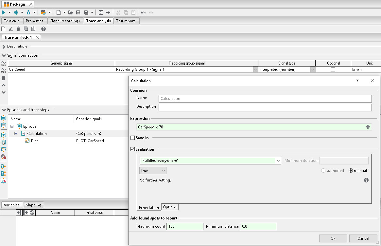Click the Minimum distance field
Image resolution: width=381 pixels, height=246 pixels.
(258, 226)
